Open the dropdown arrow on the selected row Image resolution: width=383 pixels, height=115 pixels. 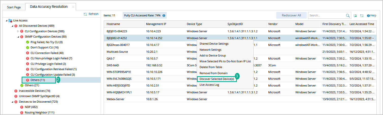(x=373, y=38)
